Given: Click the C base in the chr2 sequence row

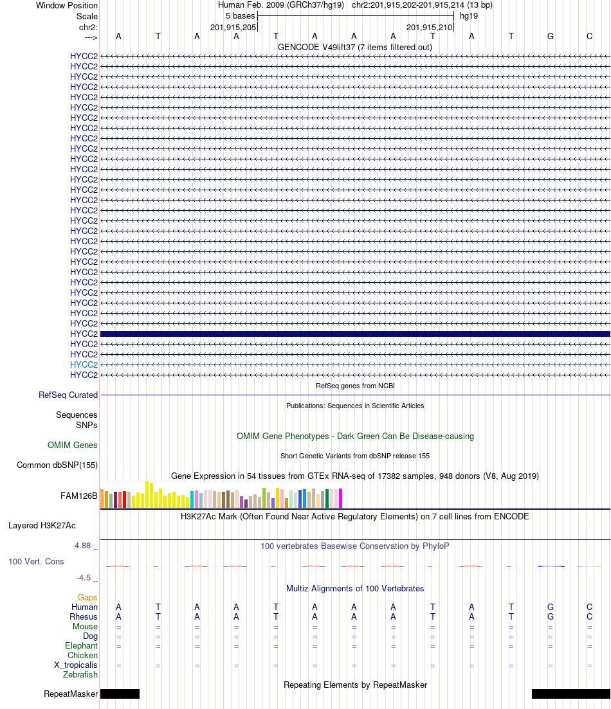Looking at the screenshot, I should coord(589,36).
